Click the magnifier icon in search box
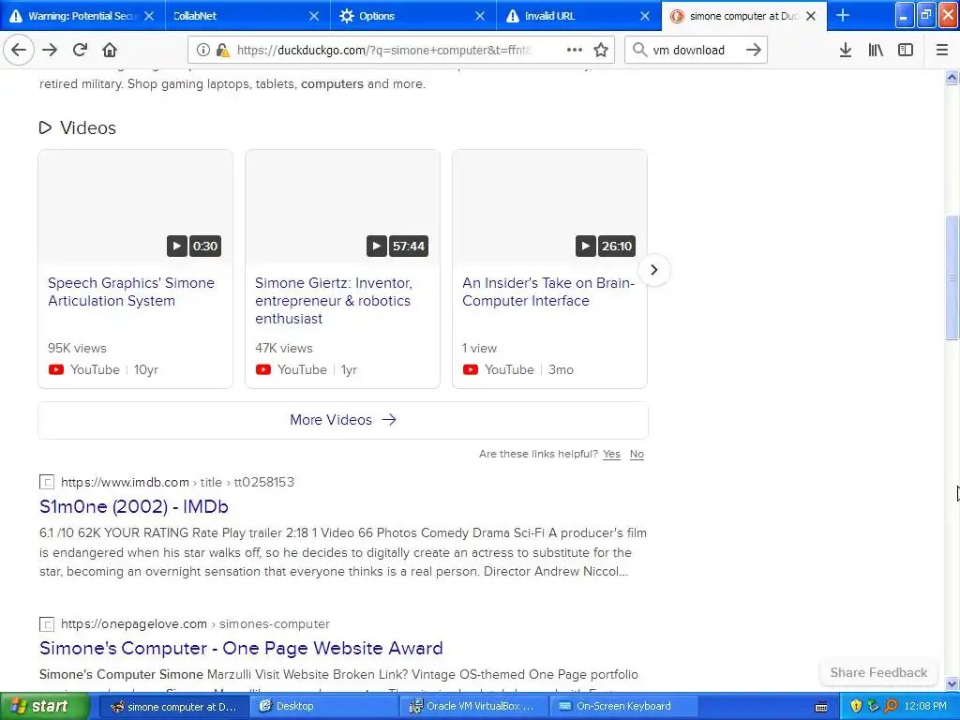 (639, 51)
